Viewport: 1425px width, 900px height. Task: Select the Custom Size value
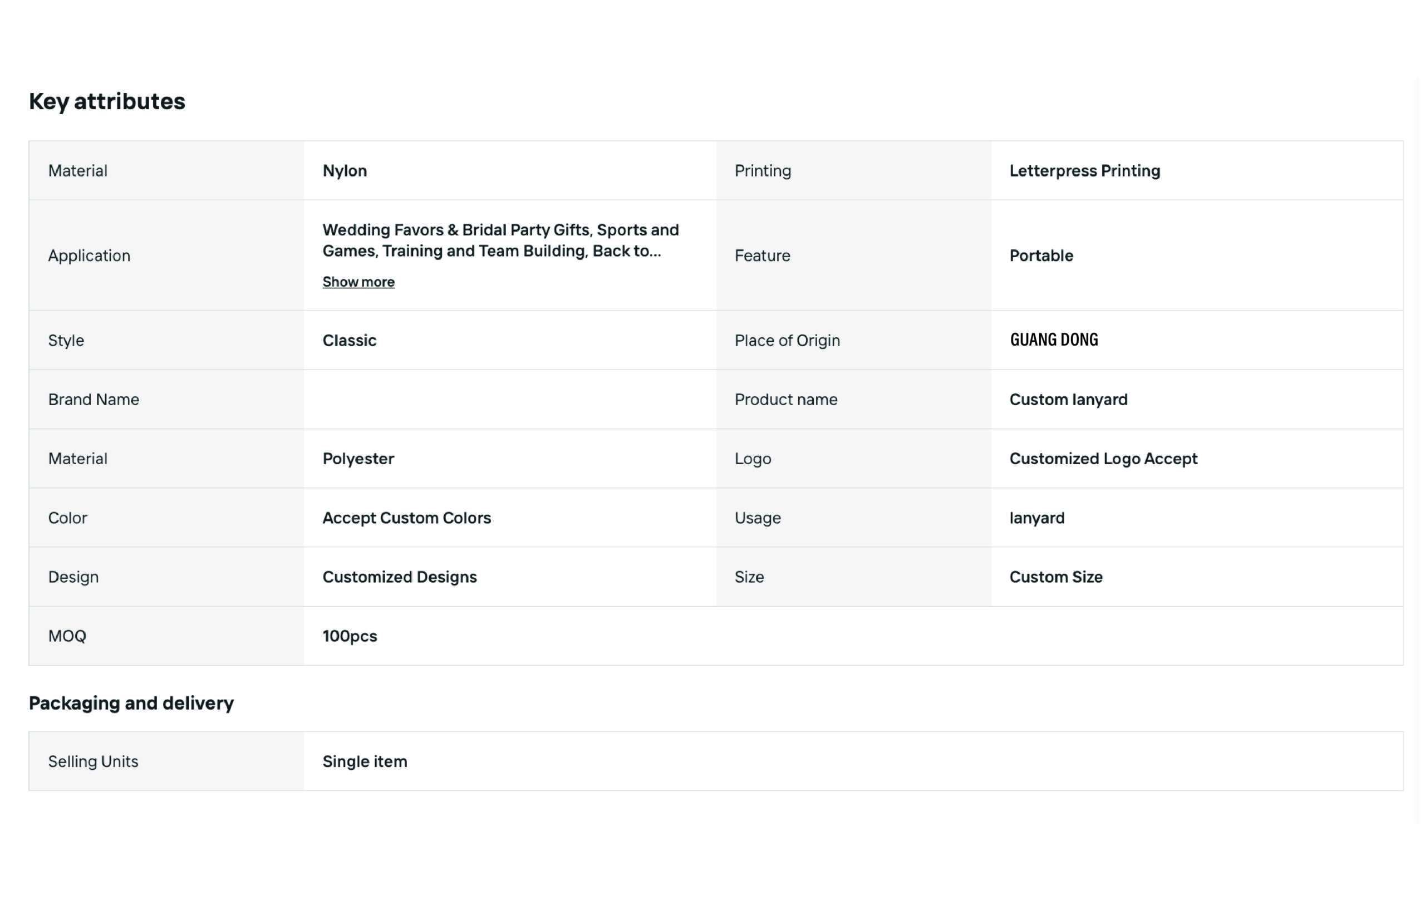[1056, 577]
